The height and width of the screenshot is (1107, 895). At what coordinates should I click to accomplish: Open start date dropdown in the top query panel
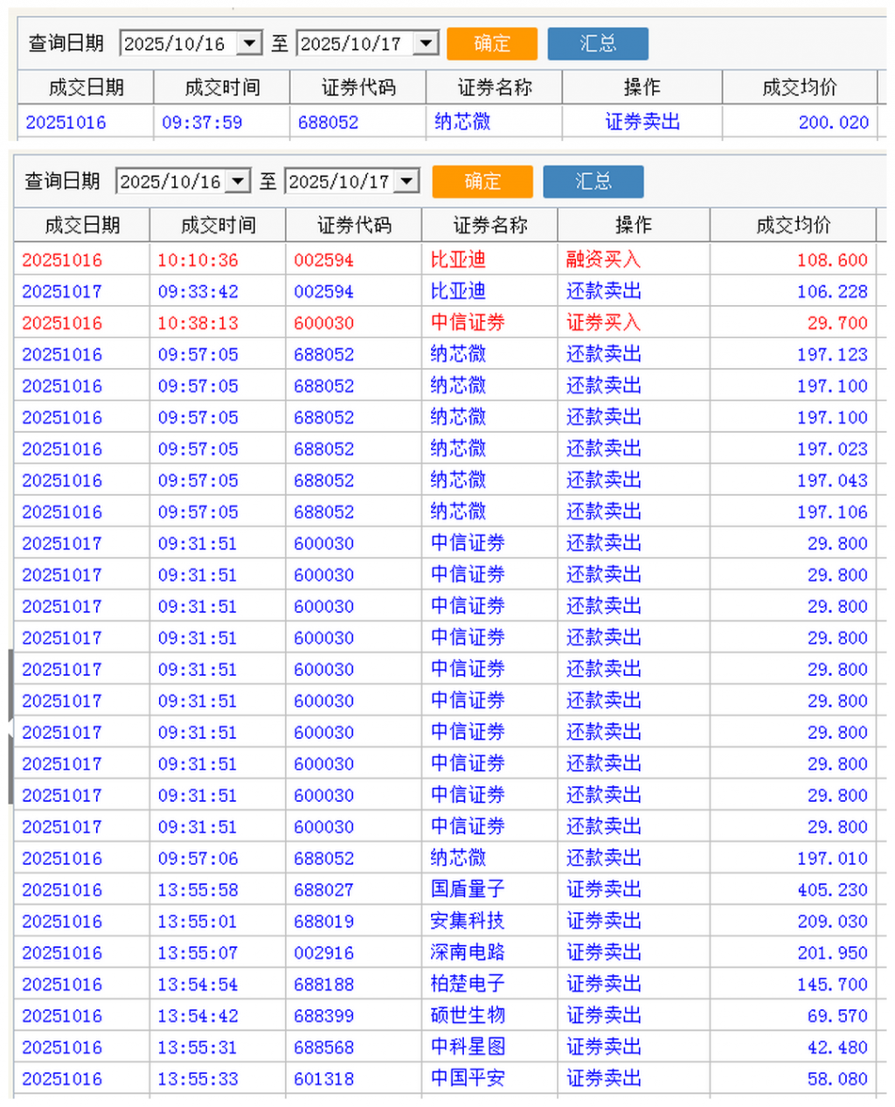point(250,43)
